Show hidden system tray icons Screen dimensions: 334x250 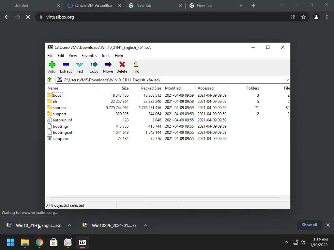[x=286, y=242]
